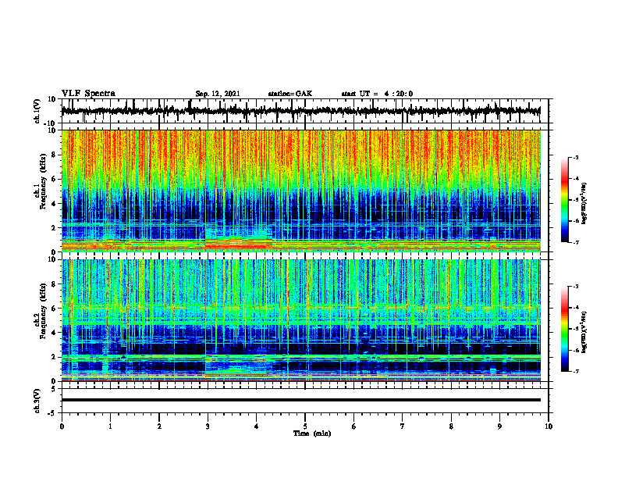This screenshot has height=478, width=618.
Task: Click the '6' kHz tick on ch.1 spectrogram
Action: pyautogui.click(x=55, y=180)
